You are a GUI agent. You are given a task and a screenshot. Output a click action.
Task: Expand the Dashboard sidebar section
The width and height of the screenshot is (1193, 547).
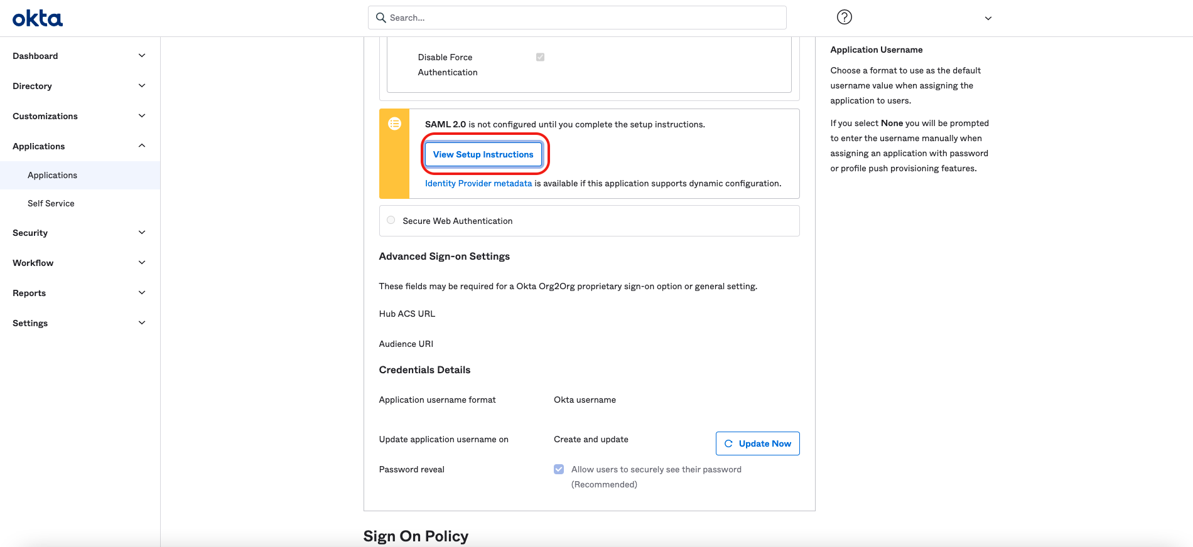tap(142, 56)
